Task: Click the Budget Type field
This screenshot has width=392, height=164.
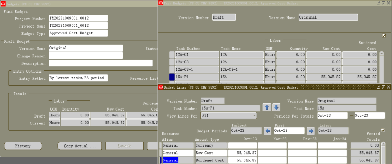Action: [78, 33]
